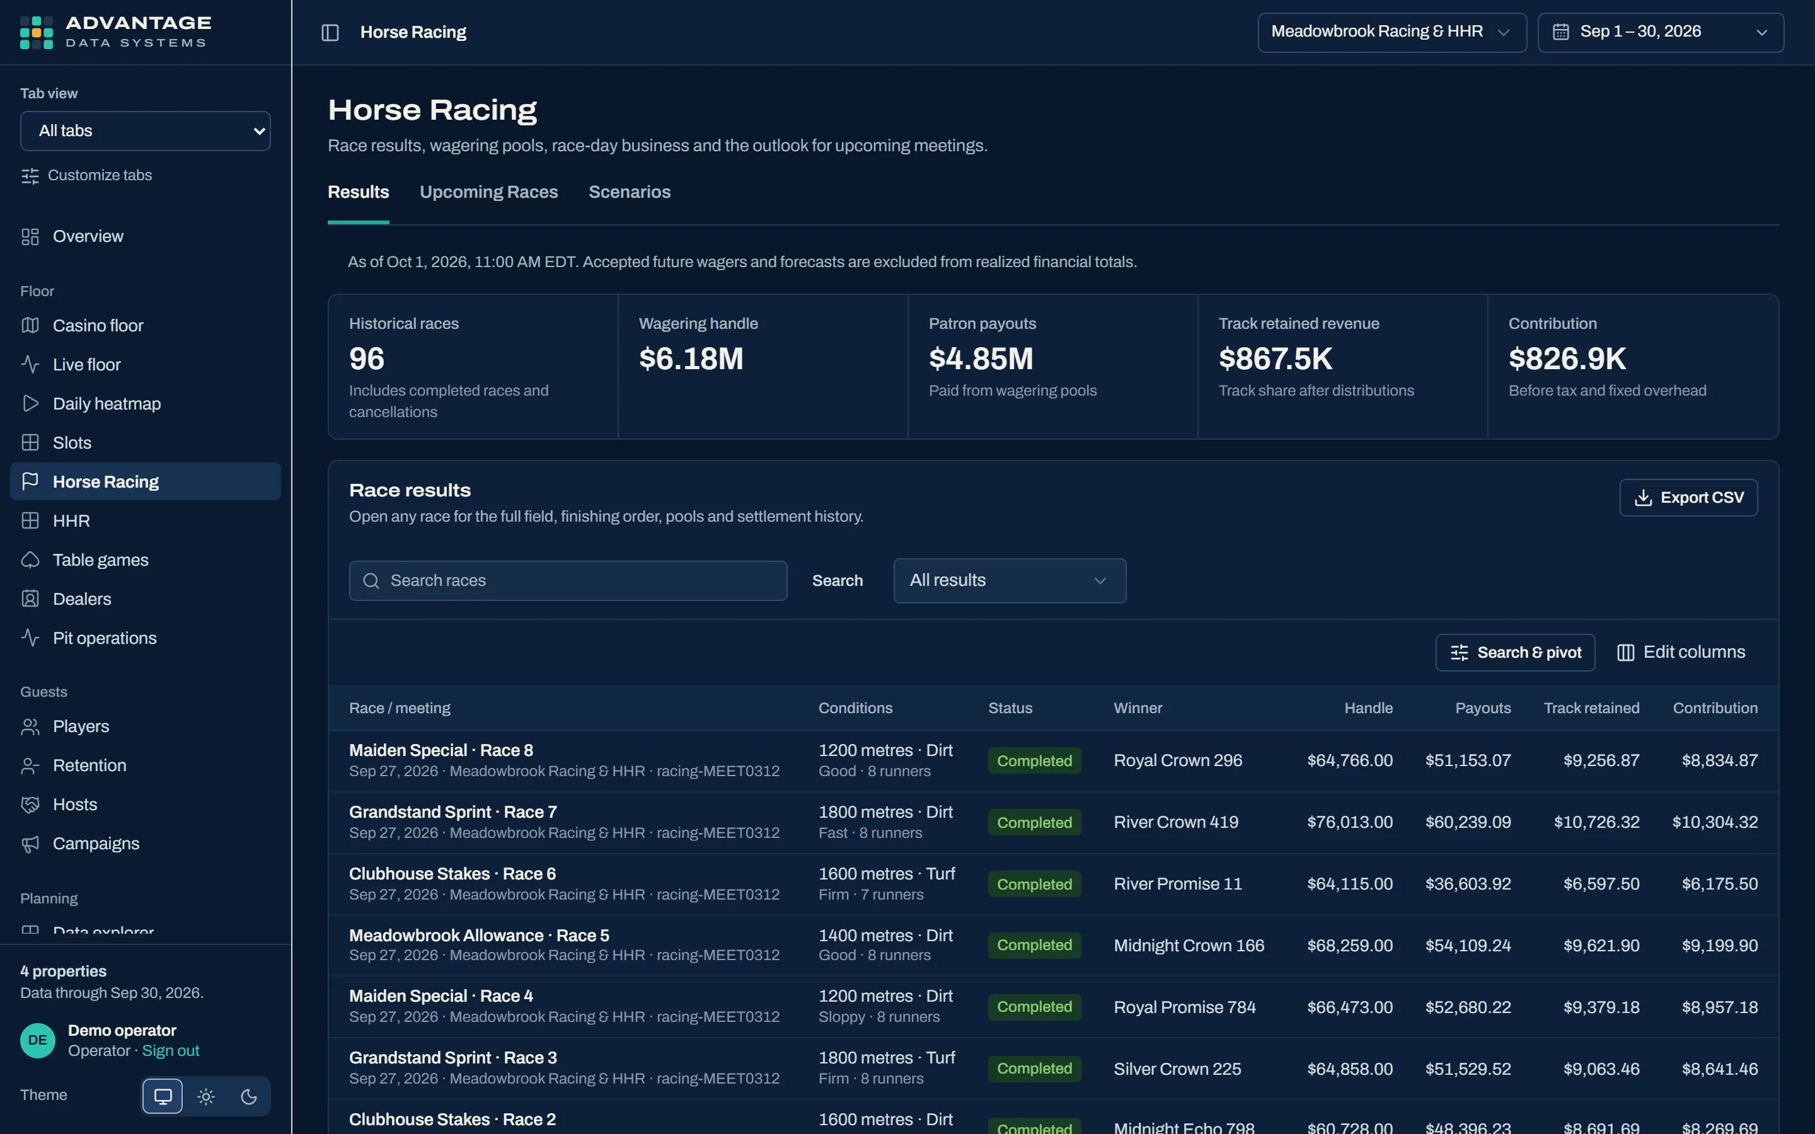Click the Track retained column header
The image size is (1815, 1134).
[x=1591, y=708]
